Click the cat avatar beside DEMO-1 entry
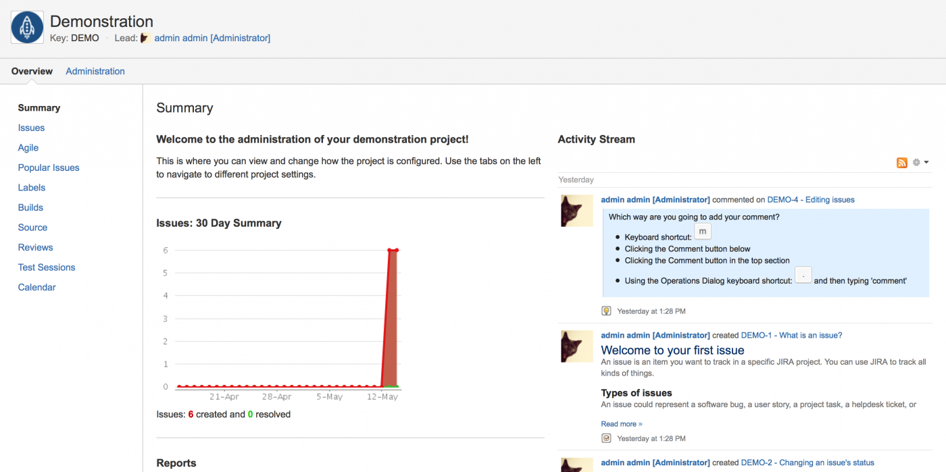The width and height of the screenshot is (946, 472). [576, 346]
